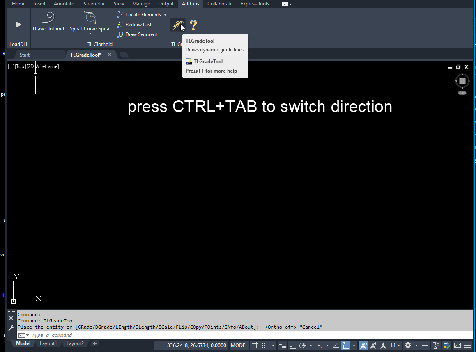Click the viewport restore button
Screen dimensions: 476x352
pos(458,67)
